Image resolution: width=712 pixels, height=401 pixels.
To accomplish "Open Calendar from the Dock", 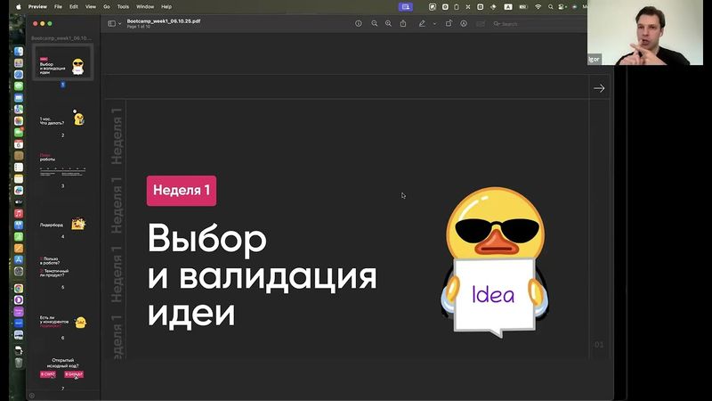I will coord(19,144).
